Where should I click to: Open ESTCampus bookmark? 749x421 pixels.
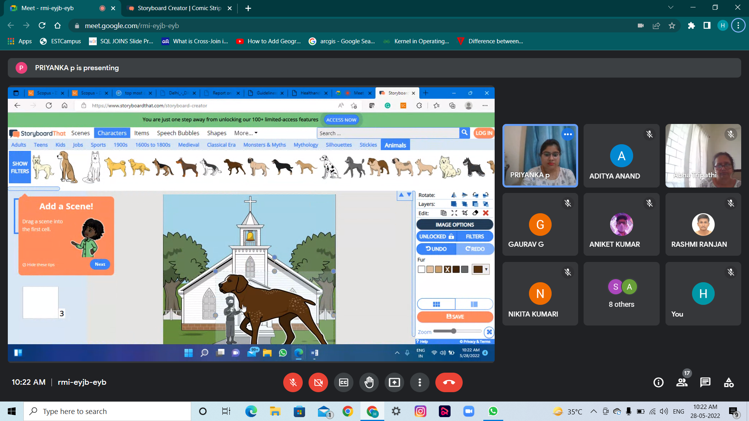[60, 41]
